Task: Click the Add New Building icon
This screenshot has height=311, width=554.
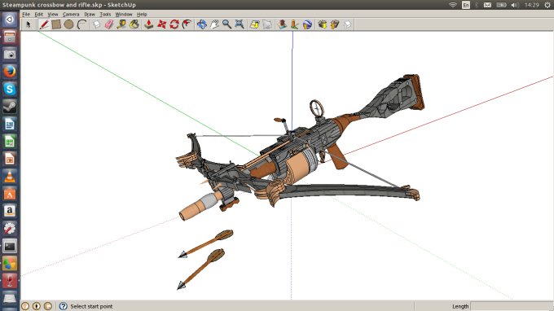Action: (282, 24)
